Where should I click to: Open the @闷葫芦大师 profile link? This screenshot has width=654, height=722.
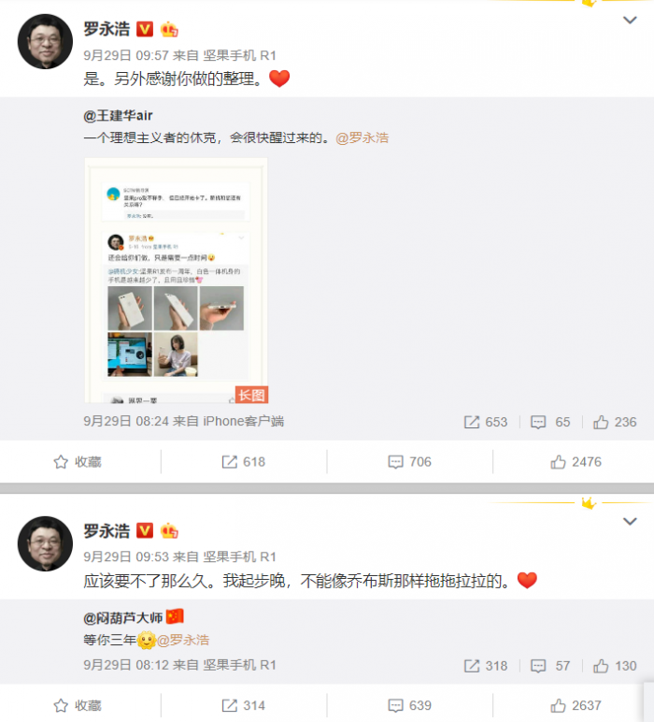click(x=122, y=617)
